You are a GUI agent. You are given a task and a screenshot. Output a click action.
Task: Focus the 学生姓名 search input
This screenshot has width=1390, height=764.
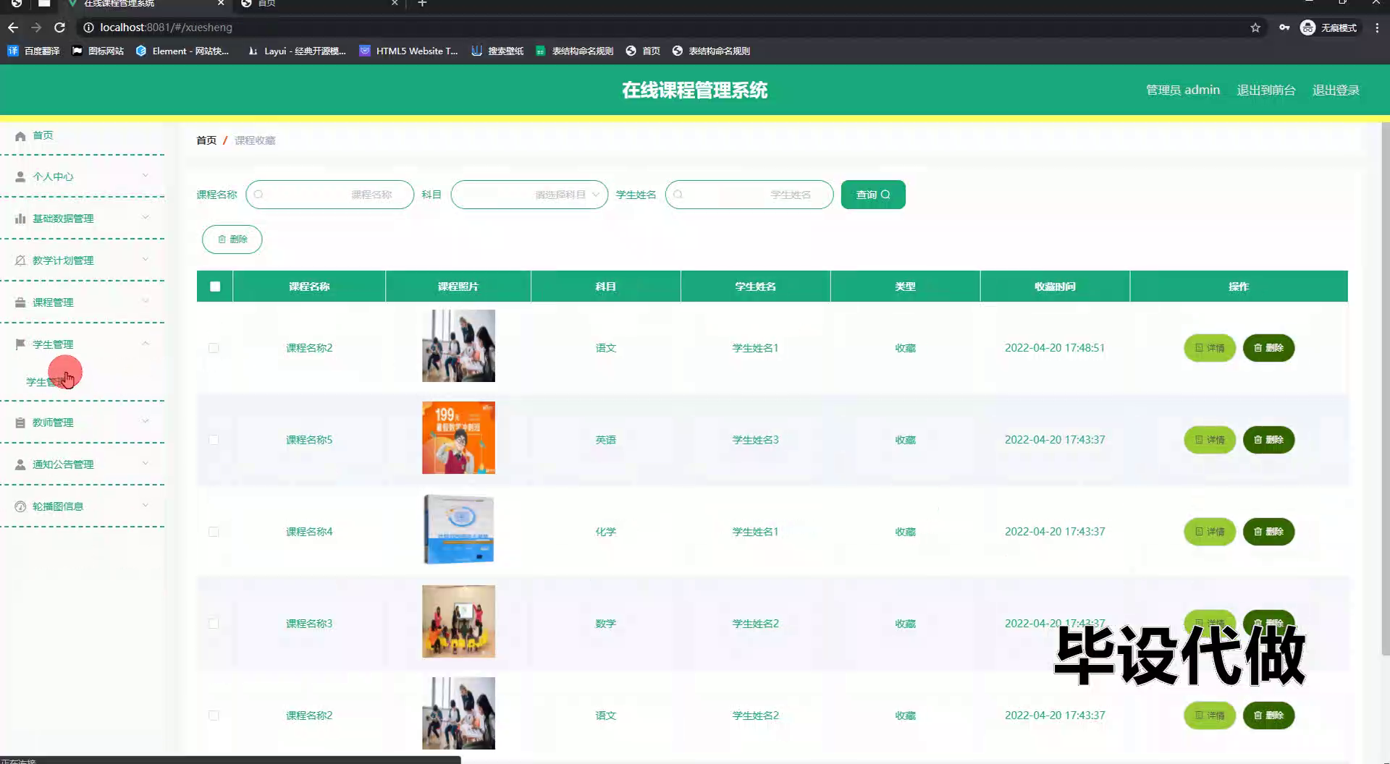point(749,195)
